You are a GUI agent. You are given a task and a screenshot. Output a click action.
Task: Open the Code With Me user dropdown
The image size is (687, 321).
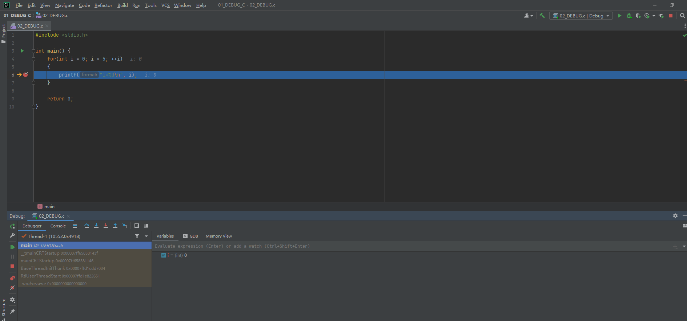tap(529, 16)
